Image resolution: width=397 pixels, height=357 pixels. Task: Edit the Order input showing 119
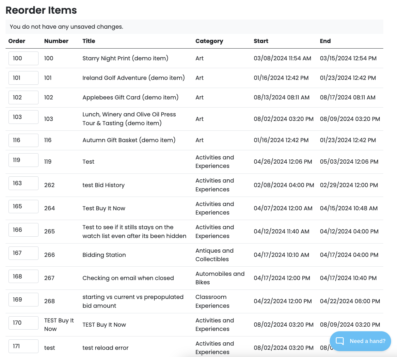point(24,160)
